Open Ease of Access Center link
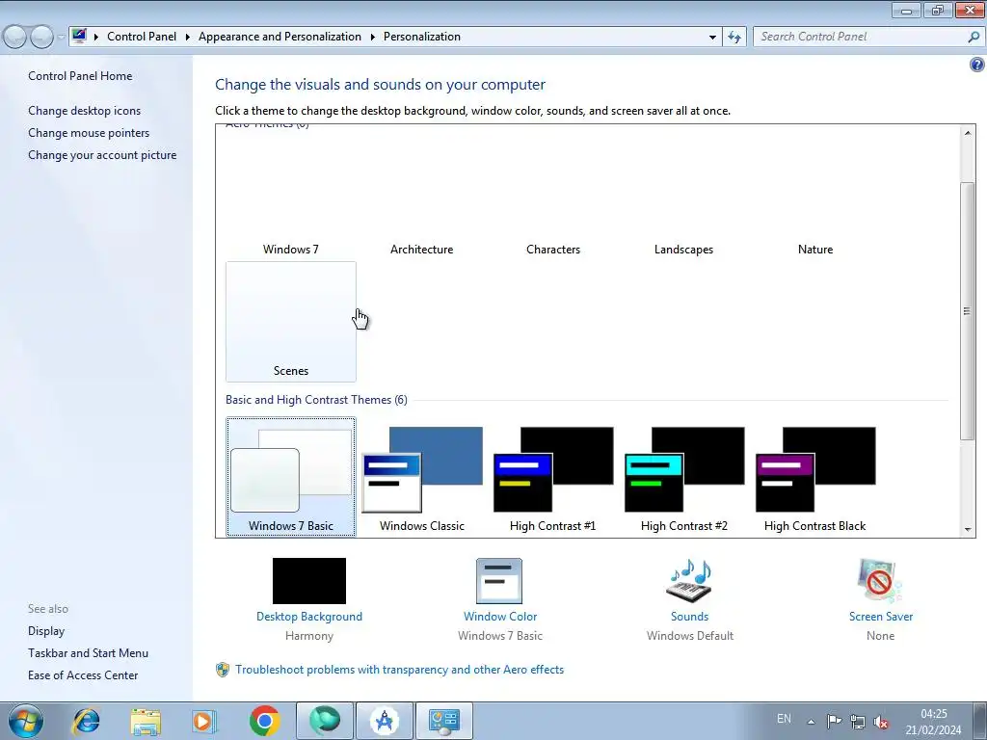987x740 pixels. coord(83,675)
